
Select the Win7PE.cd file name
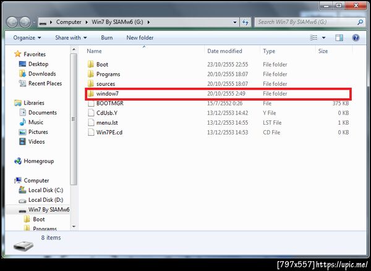[109, 132]
